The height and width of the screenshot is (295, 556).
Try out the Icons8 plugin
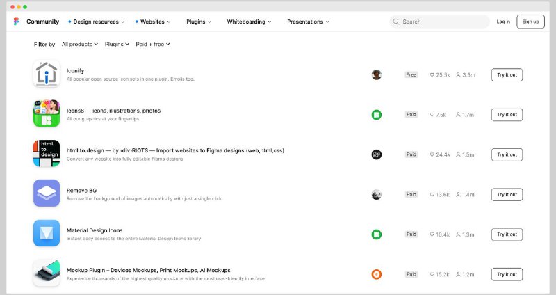[x=507, y=115]
